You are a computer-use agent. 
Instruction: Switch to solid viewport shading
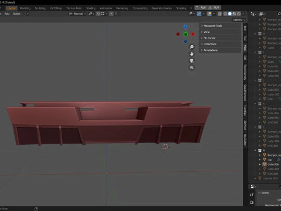[230, 13]
